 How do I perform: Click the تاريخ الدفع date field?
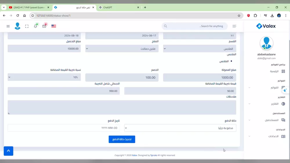[64, 128]
